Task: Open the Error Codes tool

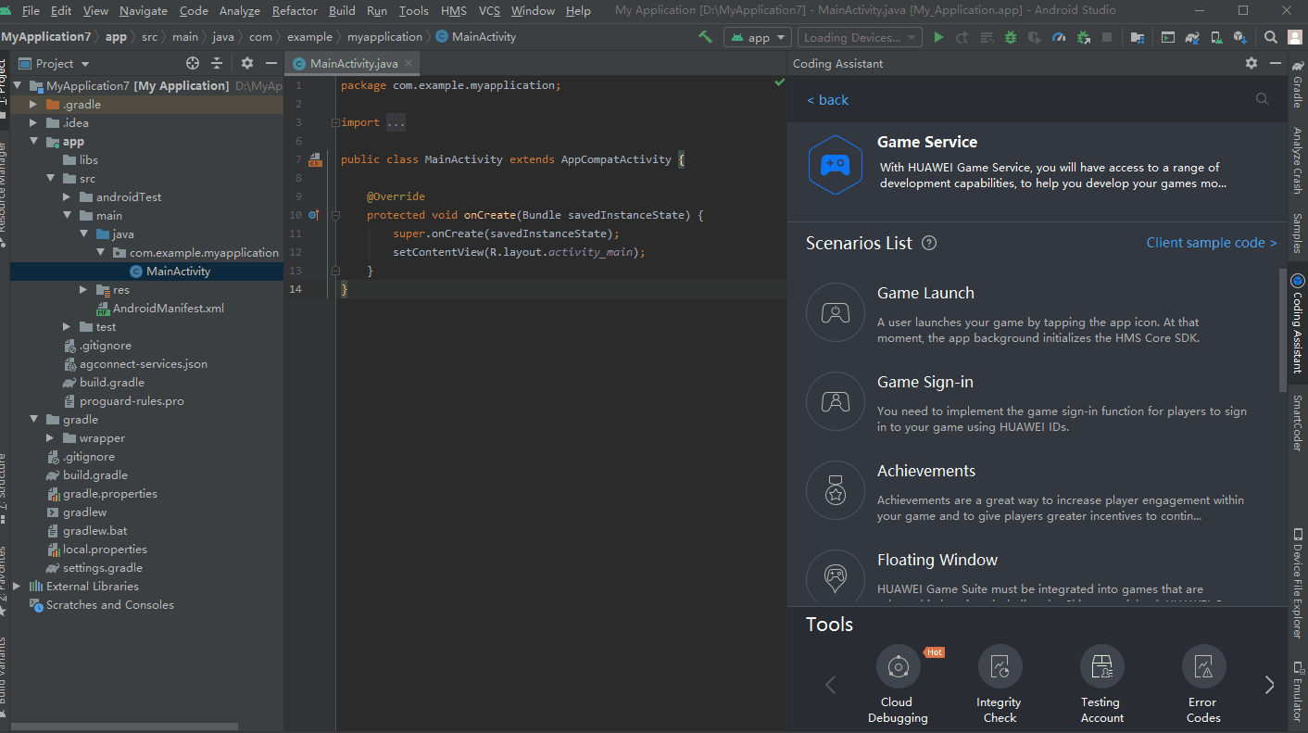Action: coord(1203,685)
